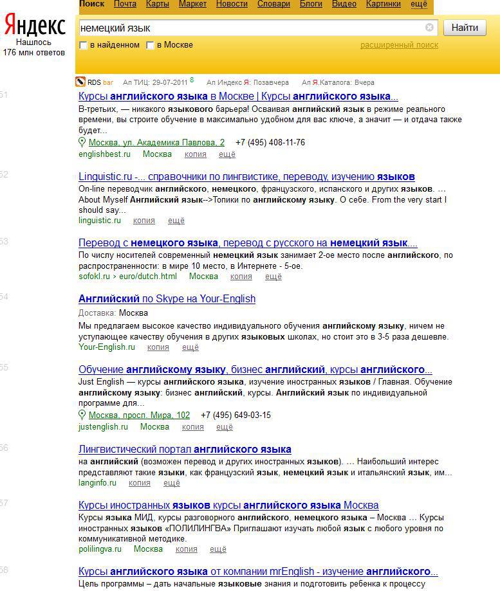Viewport: 500px width, 591px height.
Task: Click the map pin icon beside просп. Мира, 102
Action: pos(82,415)
